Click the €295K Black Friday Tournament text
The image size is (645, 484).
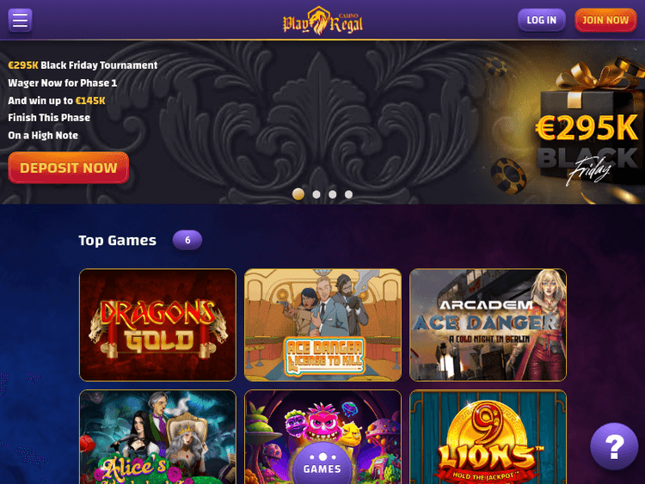[x=83, y=65]
